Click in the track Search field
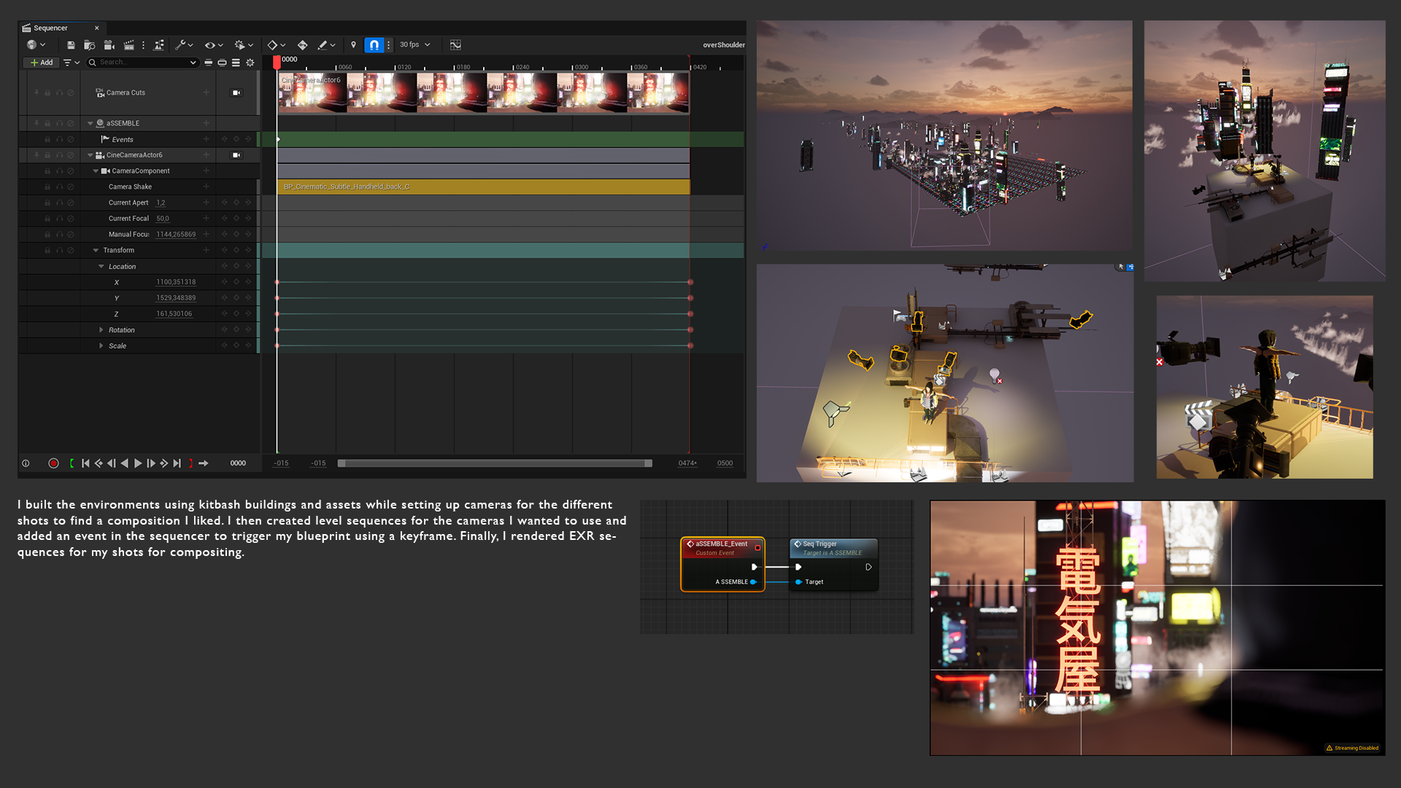The image size is (1401, 788). [142, 63]
